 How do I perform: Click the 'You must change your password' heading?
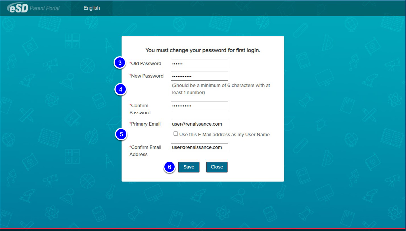point(203,50)
